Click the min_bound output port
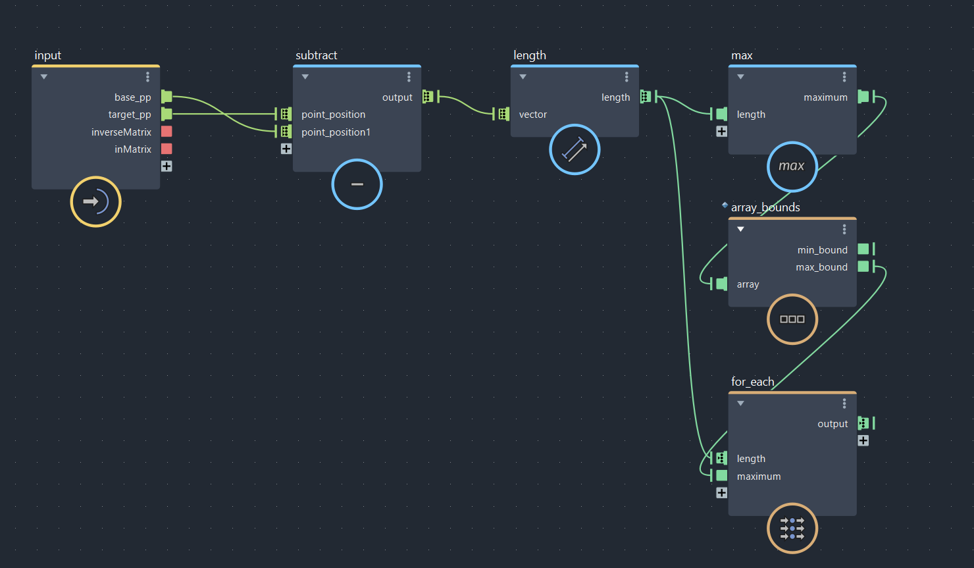Screen dimensions: 974x568 point(863,249)
